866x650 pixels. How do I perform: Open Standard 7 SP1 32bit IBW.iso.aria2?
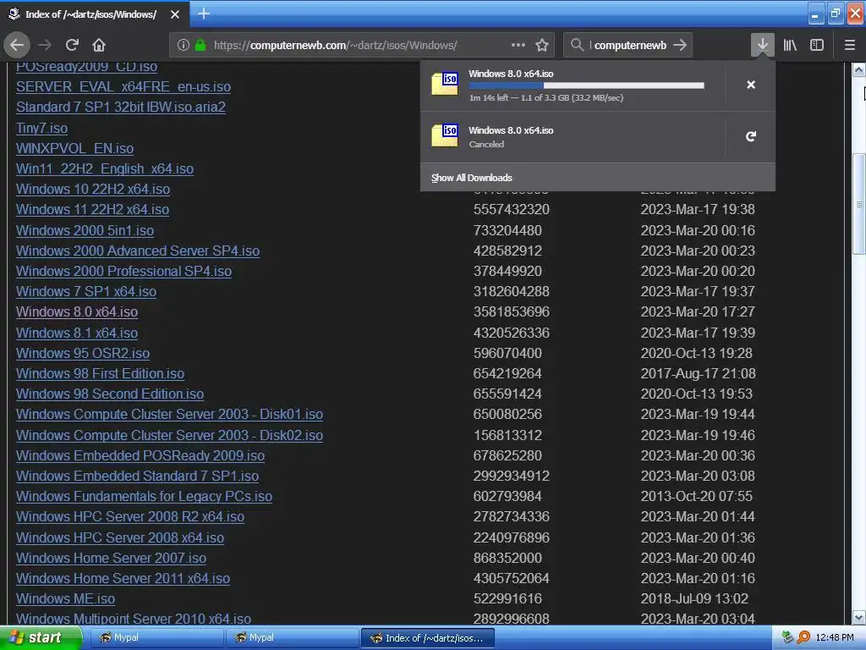point(120,107)
